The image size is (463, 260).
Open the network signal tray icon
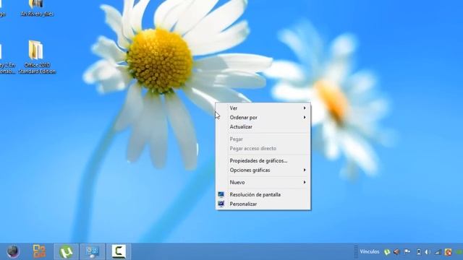pyautogui.click(x=438, y=252)
